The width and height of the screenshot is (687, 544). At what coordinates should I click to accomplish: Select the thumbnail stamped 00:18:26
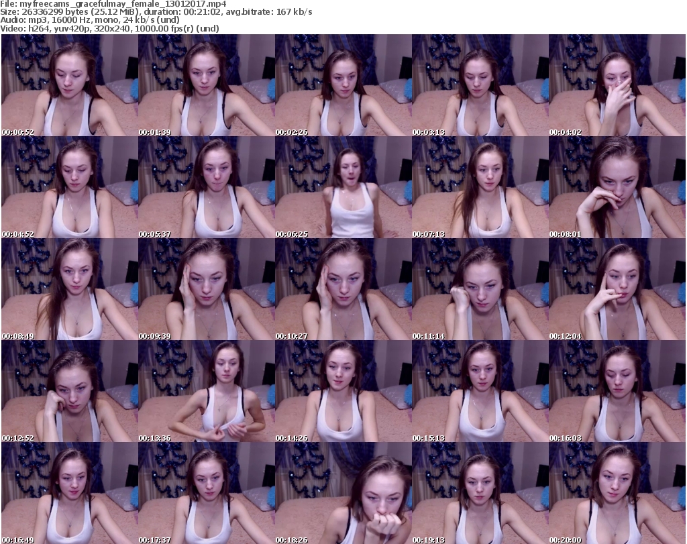(343, 493)
